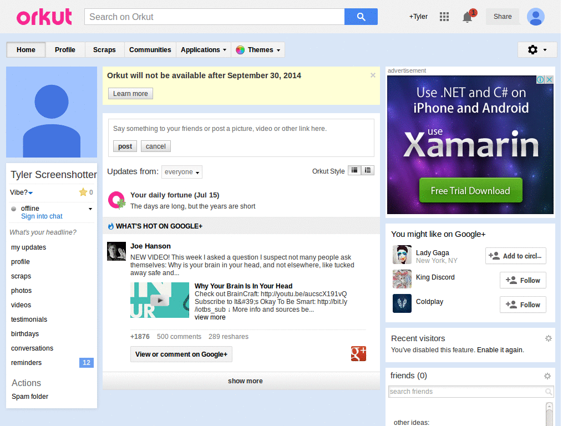Open the red Google+ icon

[358, 354]
